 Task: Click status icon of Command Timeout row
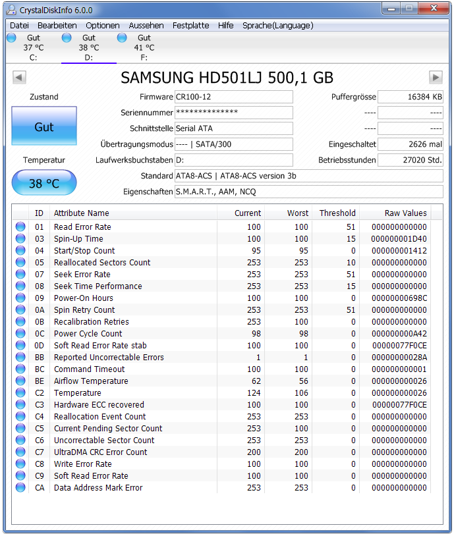tap(20, 369)
